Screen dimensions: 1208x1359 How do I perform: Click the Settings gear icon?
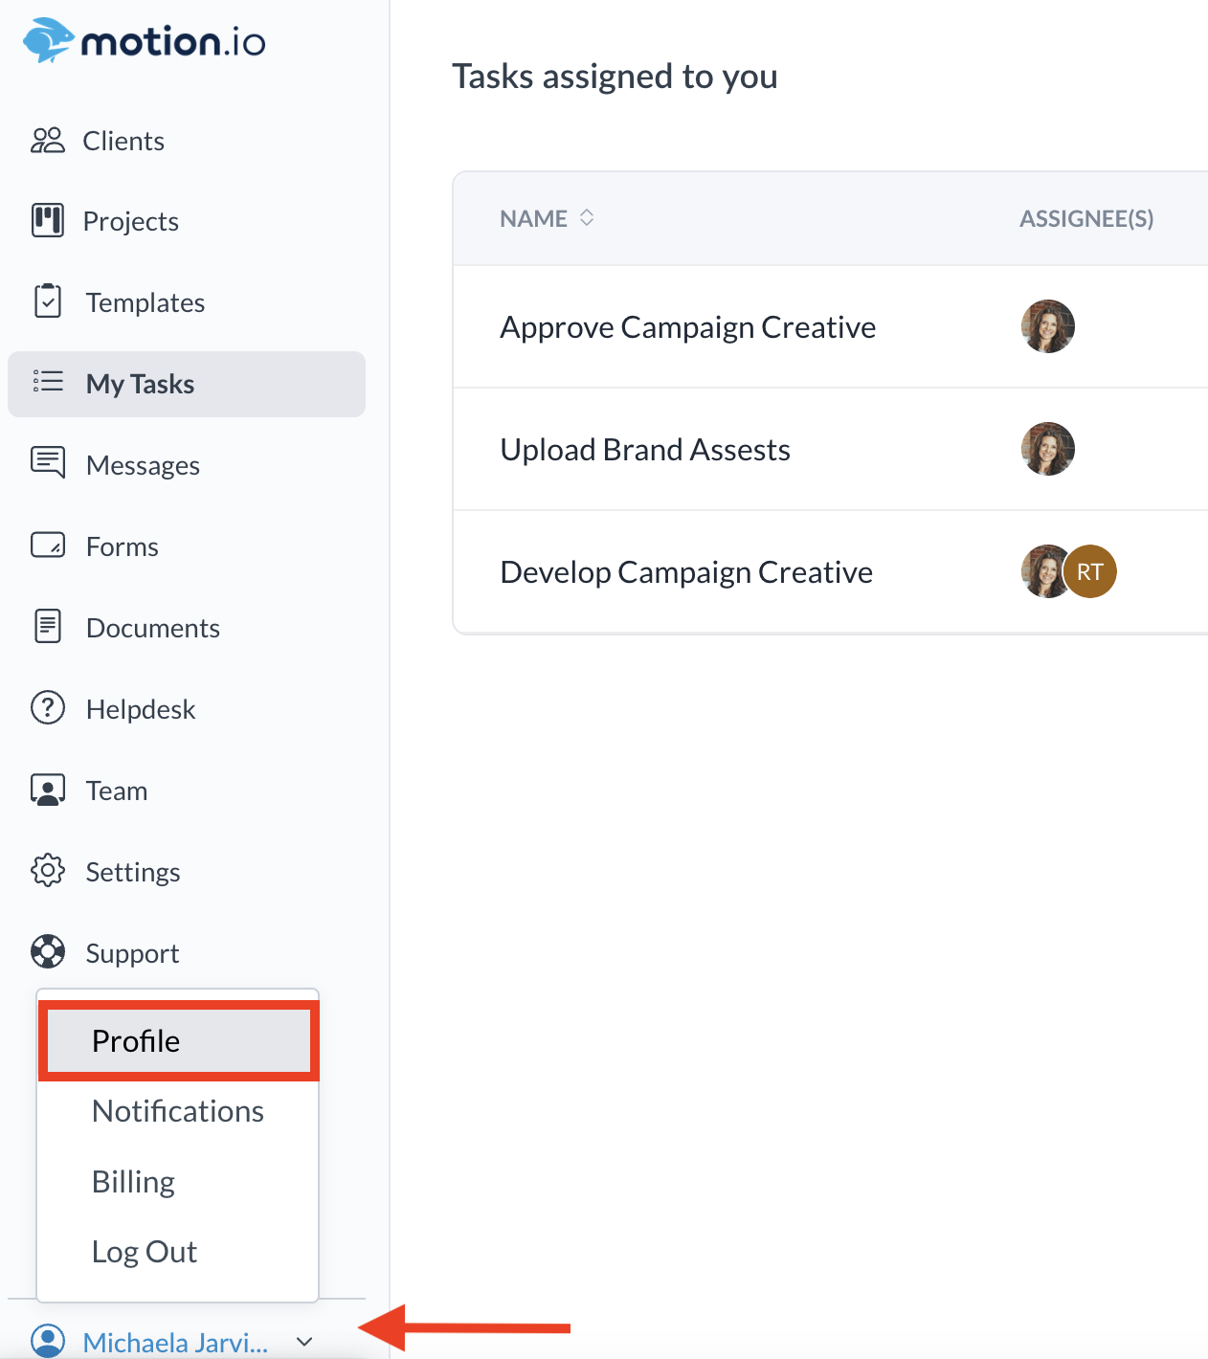pos(47,871)
